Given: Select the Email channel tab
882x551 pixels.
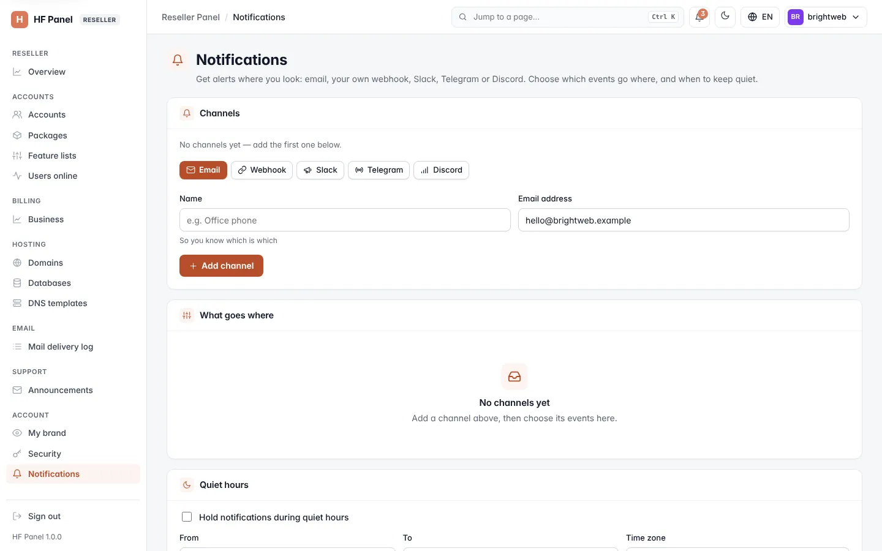Looking at the screenshot, I should 203,170.
